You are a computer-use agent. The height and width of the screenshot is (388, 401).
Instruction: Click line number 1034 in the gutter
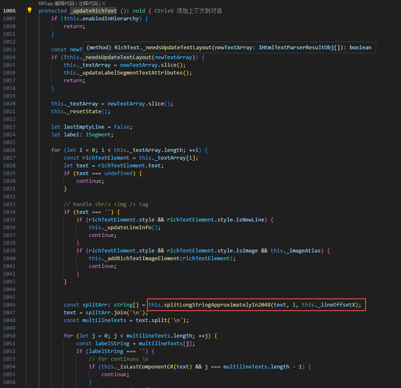tap(9, 212)
